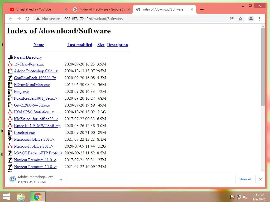Viewport: 270px width, 202px height.
Task: Click the page vertical scrollbar thumb
Action: click(263, 67)
